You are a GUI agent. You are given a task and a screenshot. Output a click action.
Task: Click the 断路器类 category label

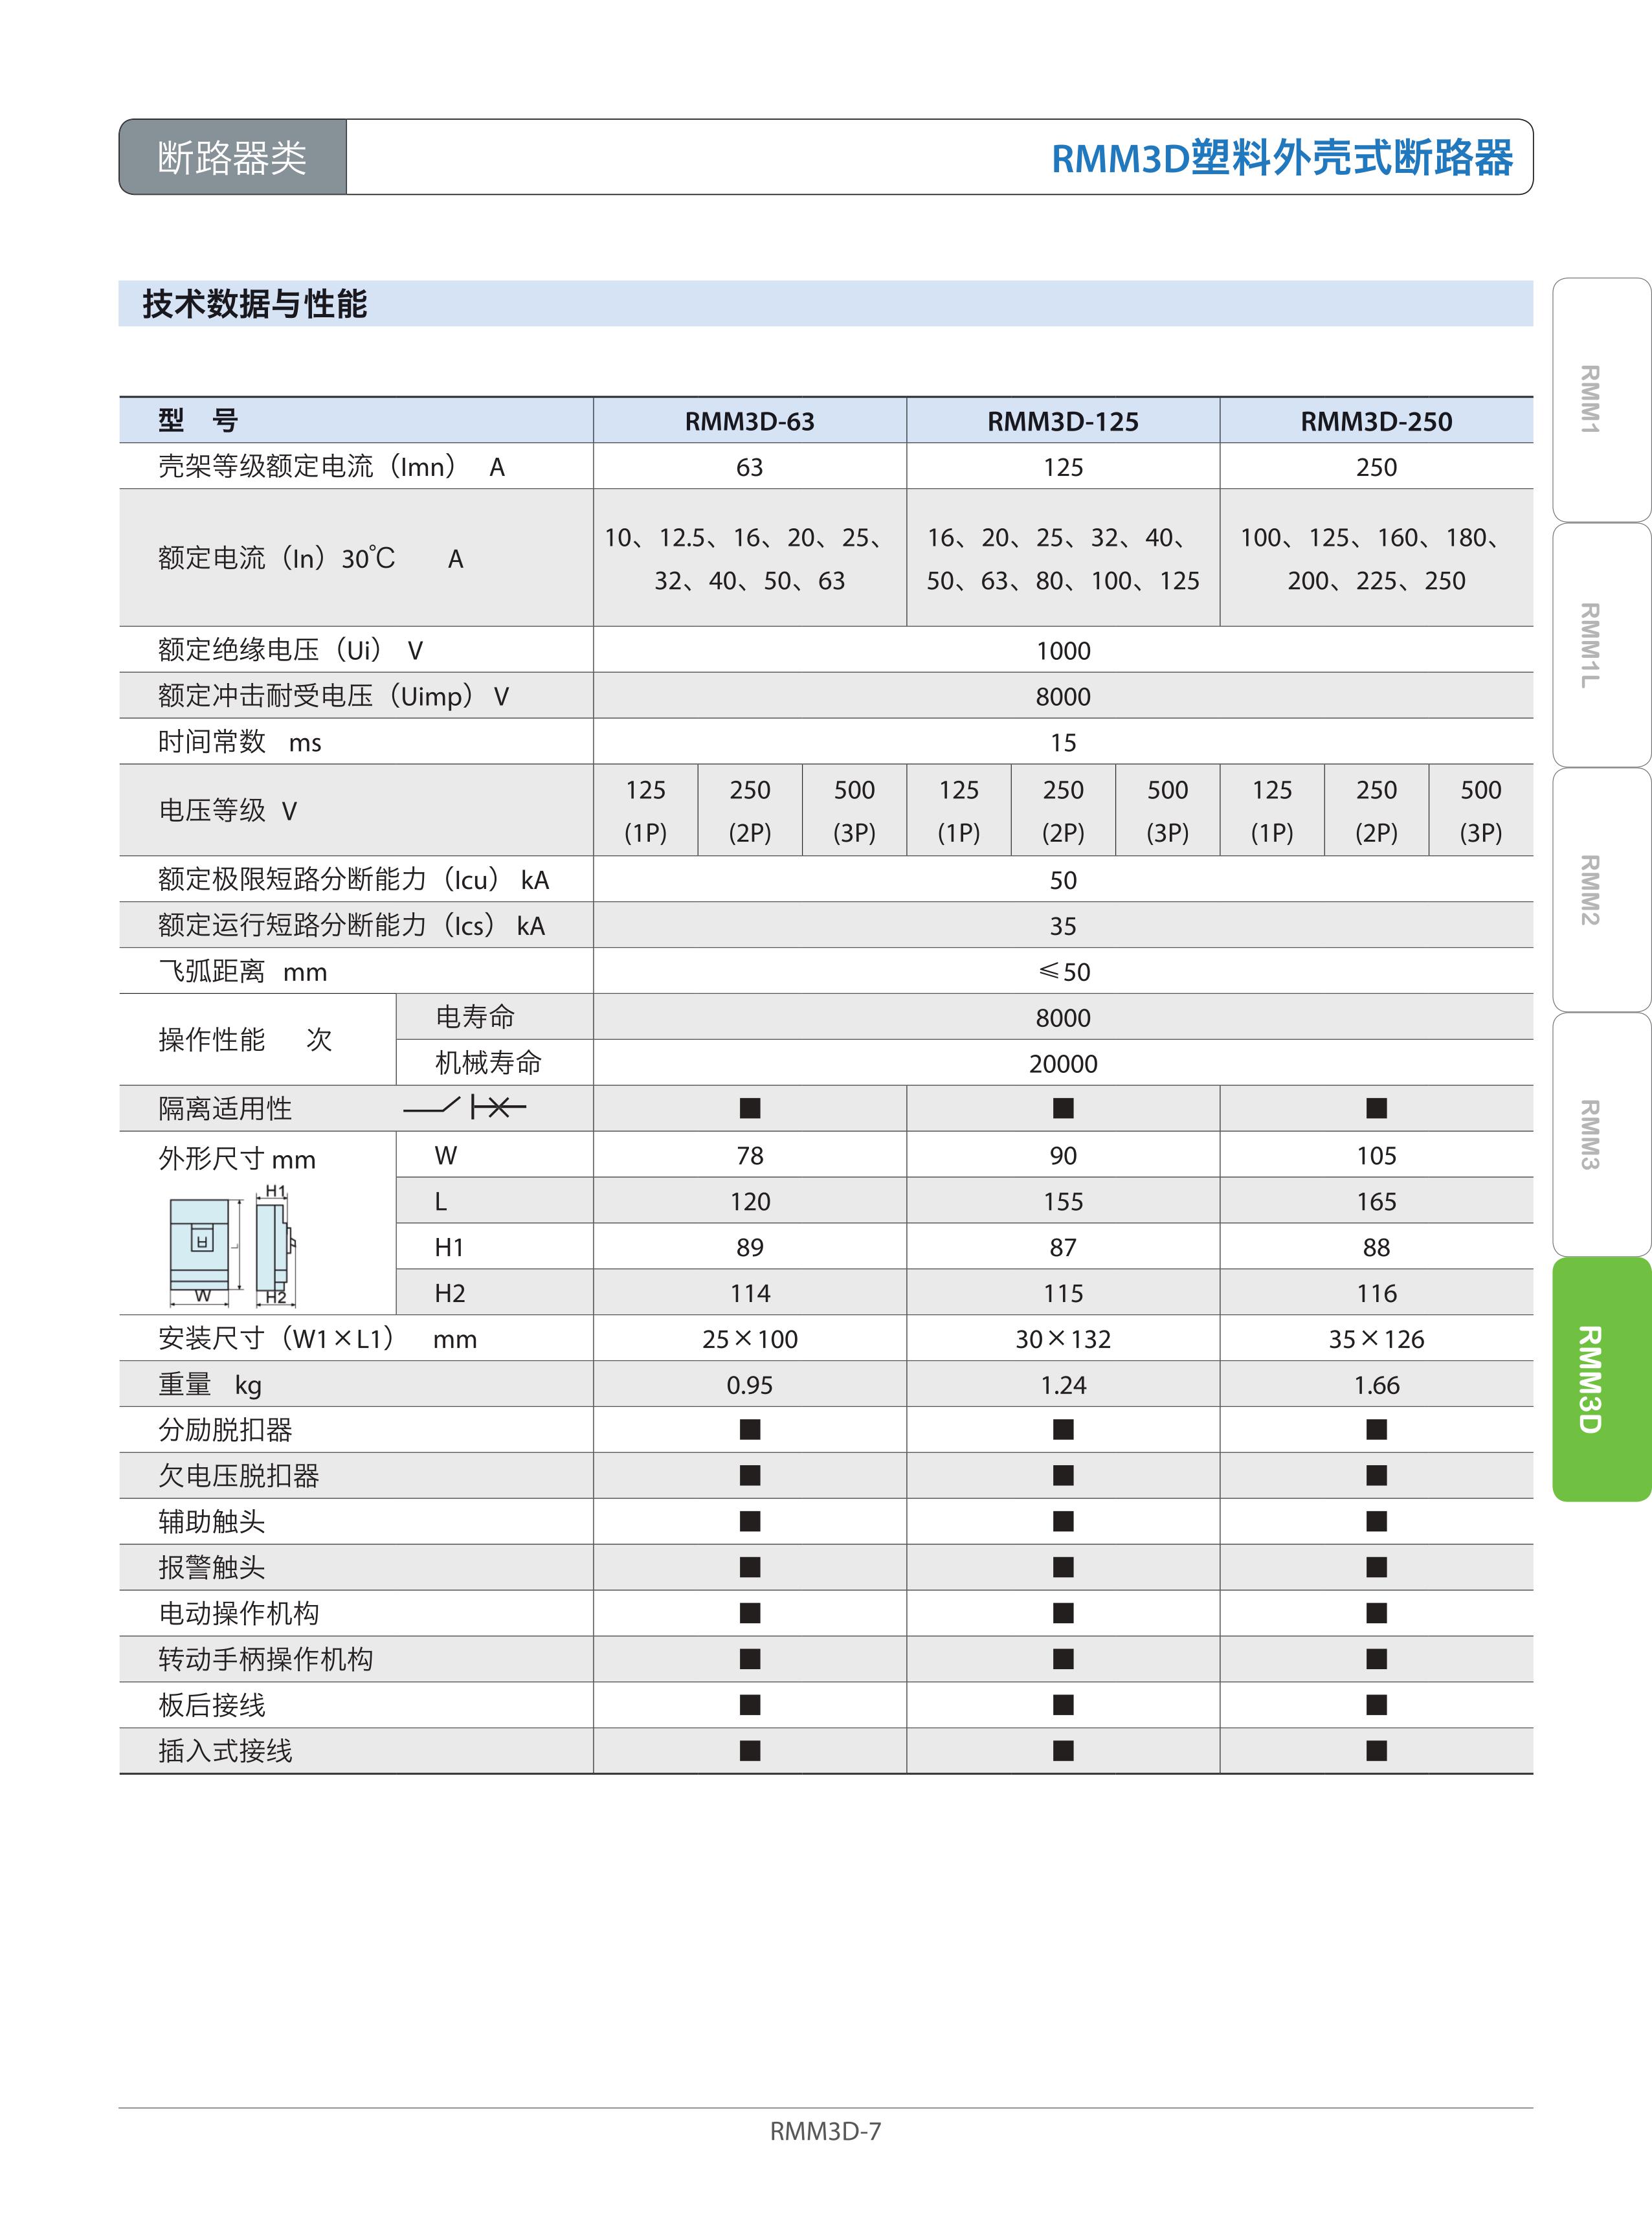click(232, 157)
